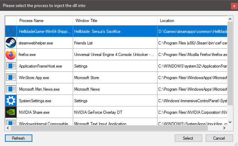
Task: Close the inject dll dialog
Action: (x=233, y=6)
